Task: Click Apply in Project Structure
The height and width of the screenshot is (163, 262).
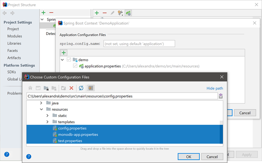Action: pos(247,155)
